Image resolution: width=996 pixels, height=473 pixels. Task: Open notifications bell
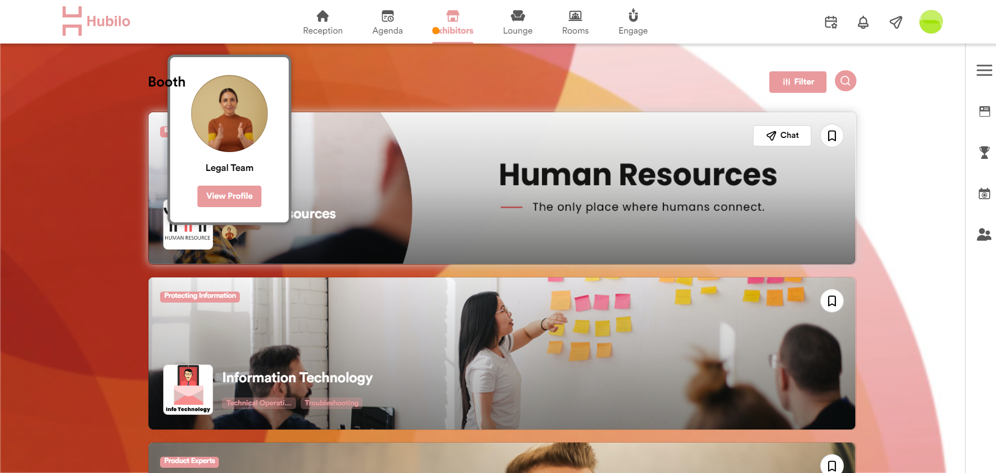coord(863,22)
